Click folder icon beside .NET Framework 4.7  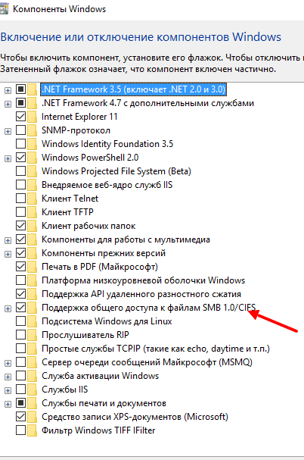(33, 103)
